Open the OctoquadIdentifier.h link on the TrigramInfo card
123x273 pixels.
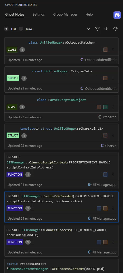click(x=101, y=88)
